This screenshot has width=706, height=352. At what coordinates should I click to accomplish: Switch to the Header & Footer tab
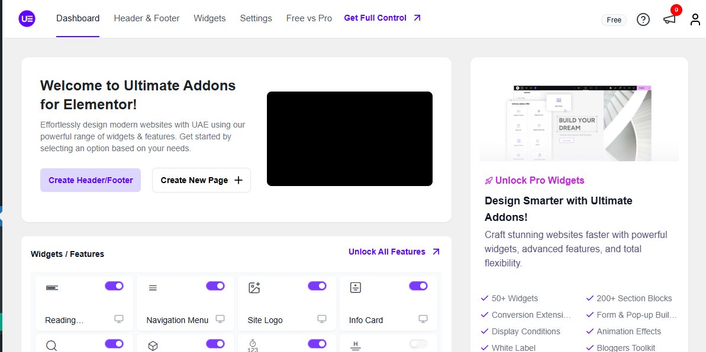(x=147, y=18)
